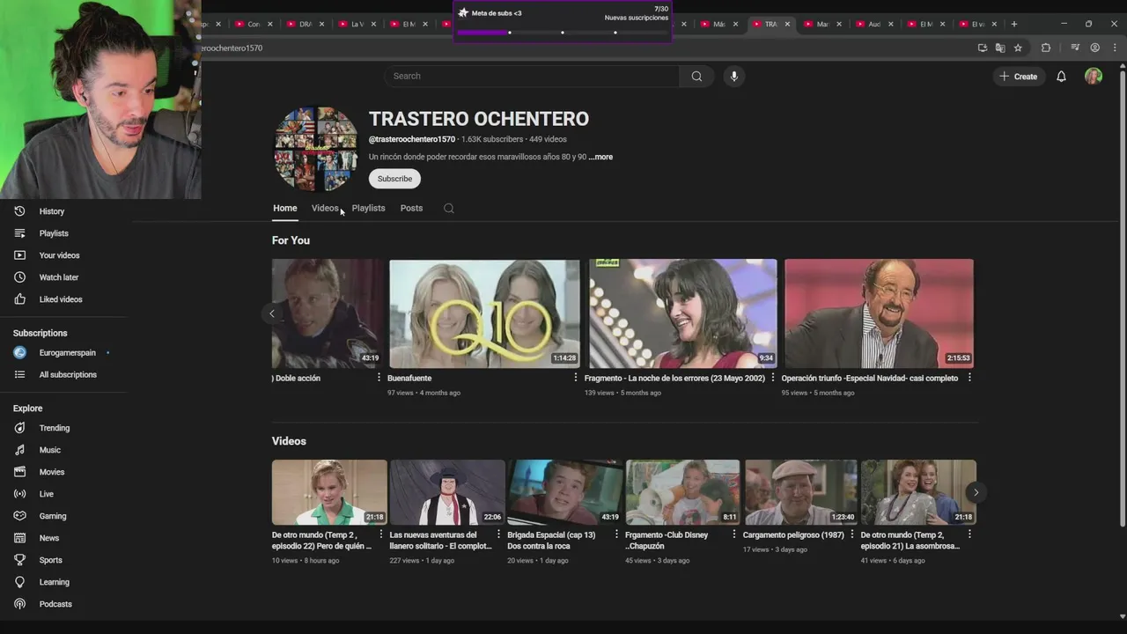This screenshot has height=634, width=1127.
Task: Go to Learning in Explore
Action: click(54, 582)
